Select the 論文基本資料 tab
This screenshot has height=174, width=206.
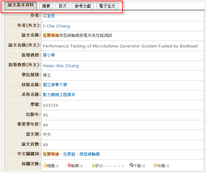[21, 6]
